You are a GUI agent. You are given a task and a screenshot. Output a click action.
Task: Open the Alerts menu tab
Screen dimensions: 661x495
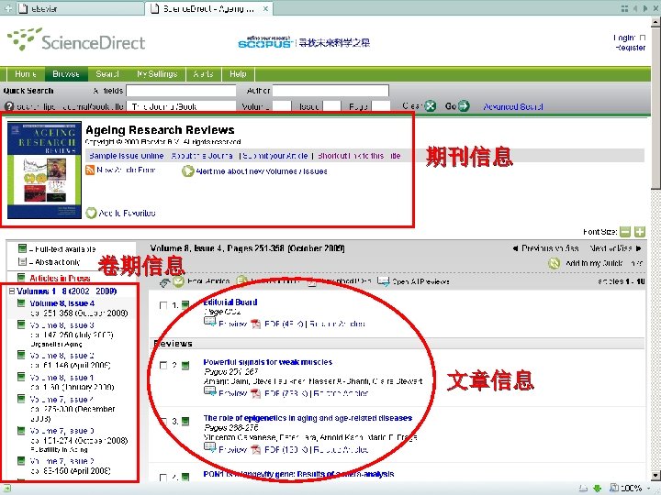(x=203, y=74)
